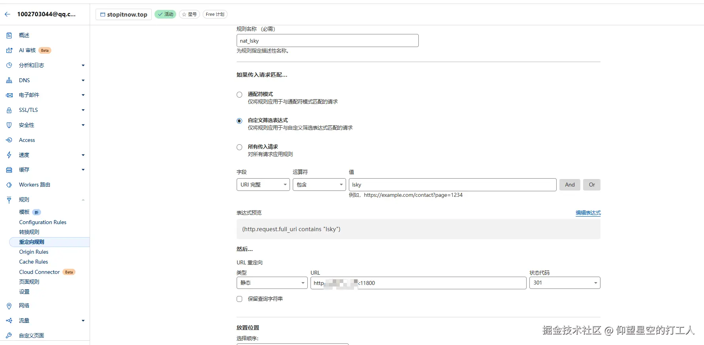704x345 pixels.
Task: Click the 电子邮件 envelope icon
Action: click(x=9, y=95)
